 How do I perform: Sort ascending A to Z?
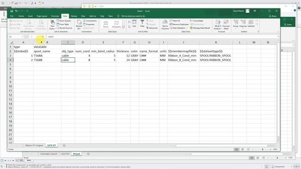(x=129, y=22)
